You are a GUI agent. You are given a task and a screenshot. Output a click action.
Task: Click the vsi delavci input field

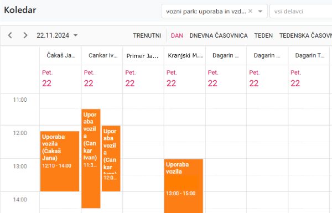coord(301,11)
